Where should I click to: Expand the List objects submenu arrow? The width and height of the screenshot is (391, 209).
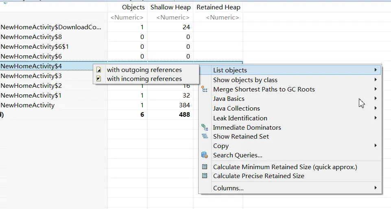376,70
